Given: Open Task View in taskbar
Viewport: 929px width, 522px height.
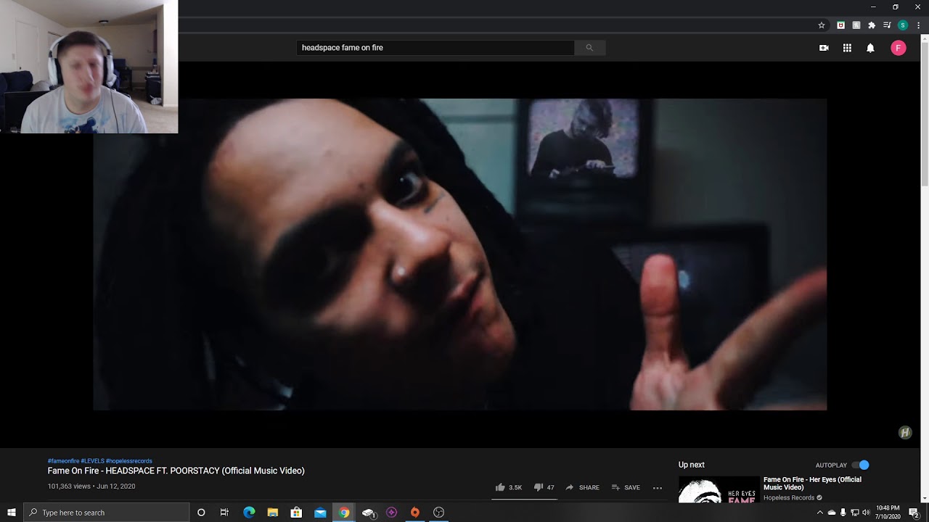Looking at the screenshot, I should [x=224, y=513].
